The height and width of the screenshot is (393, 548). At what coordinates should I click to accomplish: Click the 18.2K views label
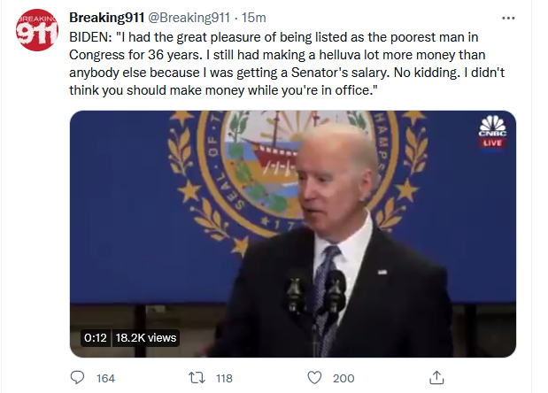tap(146, 337)
